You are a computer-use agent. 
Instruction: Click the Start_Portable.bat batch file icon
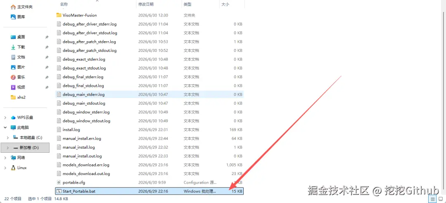point(59,191)
